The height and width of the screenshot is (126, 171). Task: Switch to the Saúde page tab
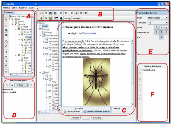pyautogui.click(x=79, y=108)
